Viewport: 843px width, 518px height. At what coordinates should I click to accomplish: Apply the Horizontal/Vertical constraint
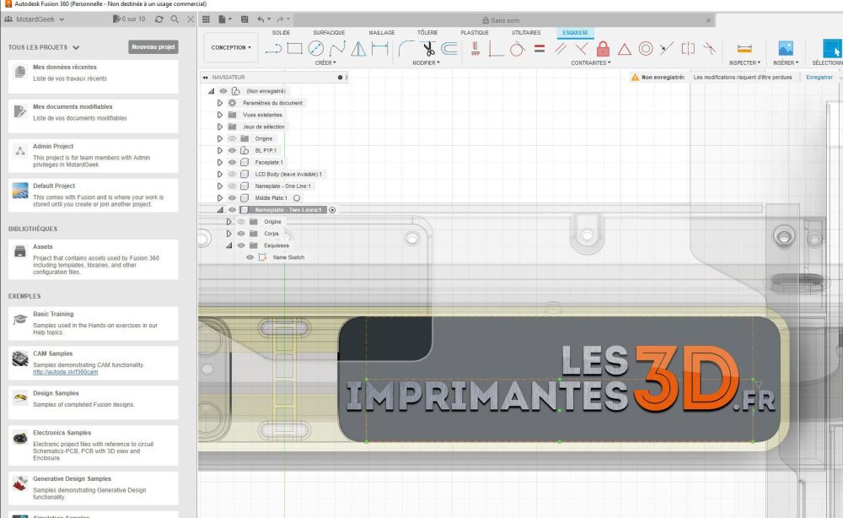click(475, 49)
